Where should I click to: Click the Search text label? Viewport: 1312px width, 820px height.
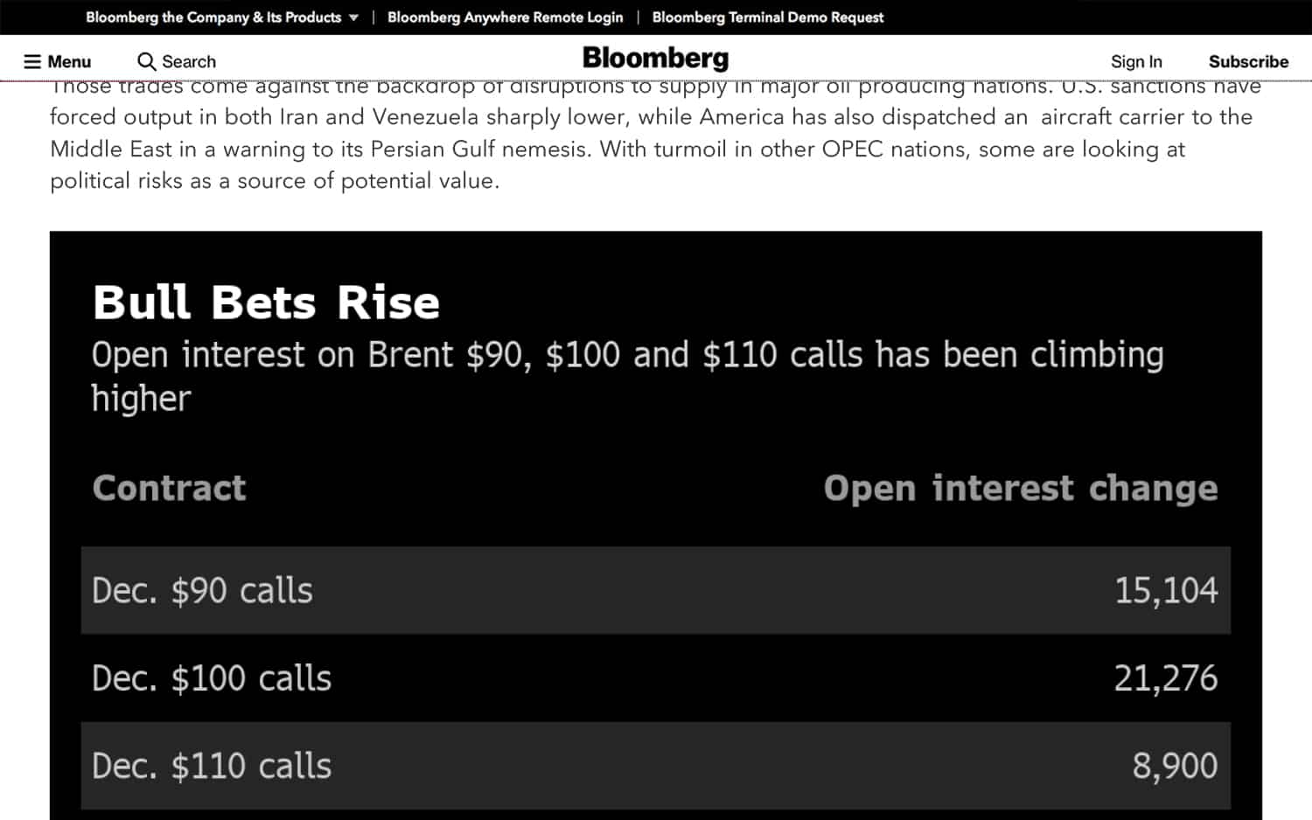tap(189, 61)
